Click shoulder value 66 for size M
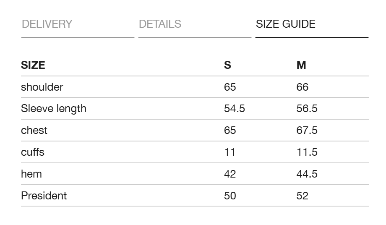The width and height of the screenshot is (386, 225). pyautogui.click(x=303, y=87)
